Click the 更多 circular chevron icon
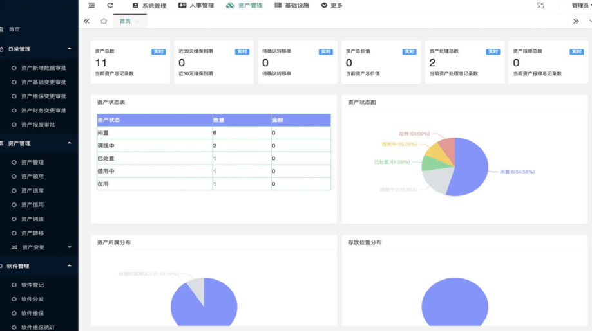 [324, 5]
